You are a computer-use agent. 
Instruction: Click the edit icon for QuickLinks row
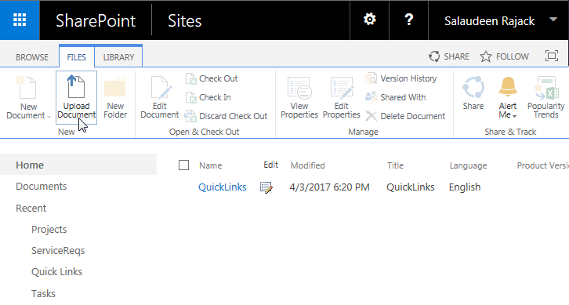(266, 187)
